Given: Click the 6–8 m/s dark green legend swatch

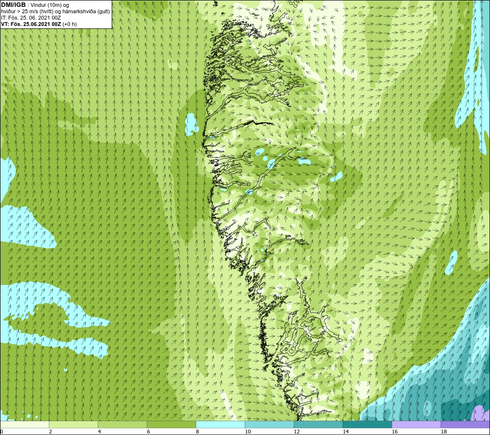Looking at the screenshot, I should [171, 424].
